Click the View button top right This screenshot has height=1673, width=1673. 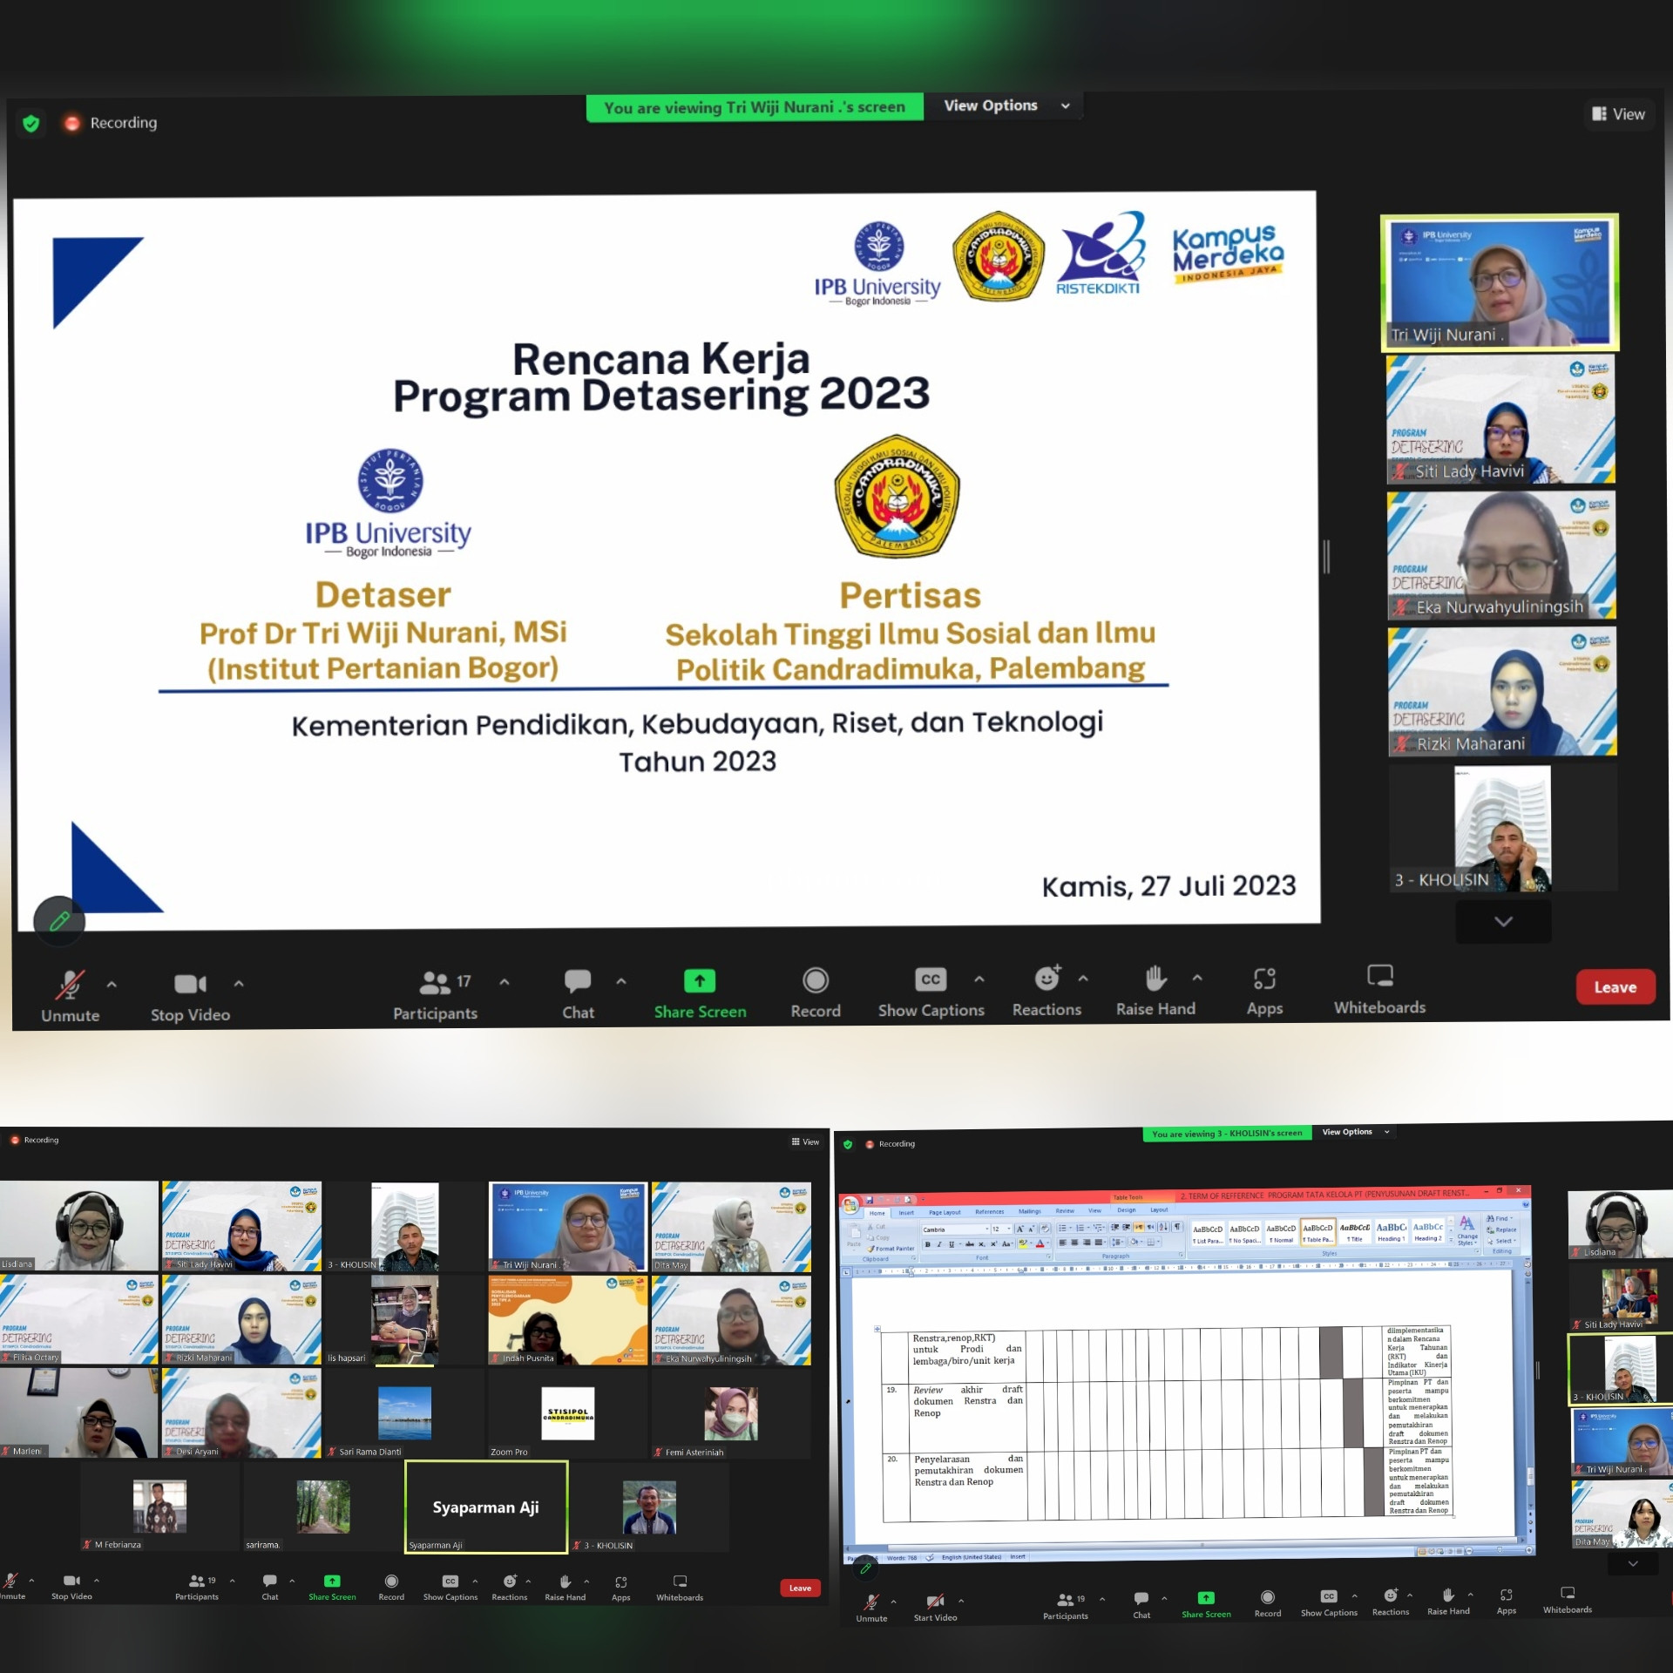coord(1618,114)
